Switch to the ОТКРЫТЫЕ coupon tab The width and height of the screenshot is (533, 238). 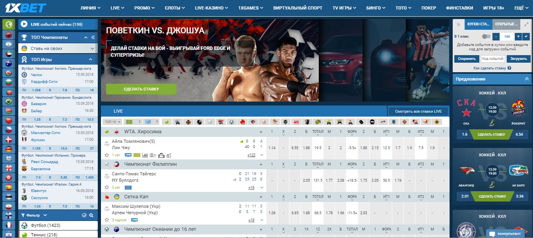[506, 25]
